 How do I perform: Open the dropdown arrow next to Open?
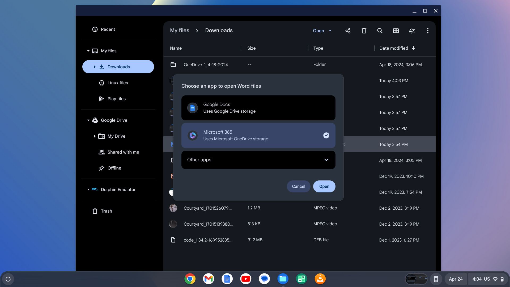tap(330, 31)
